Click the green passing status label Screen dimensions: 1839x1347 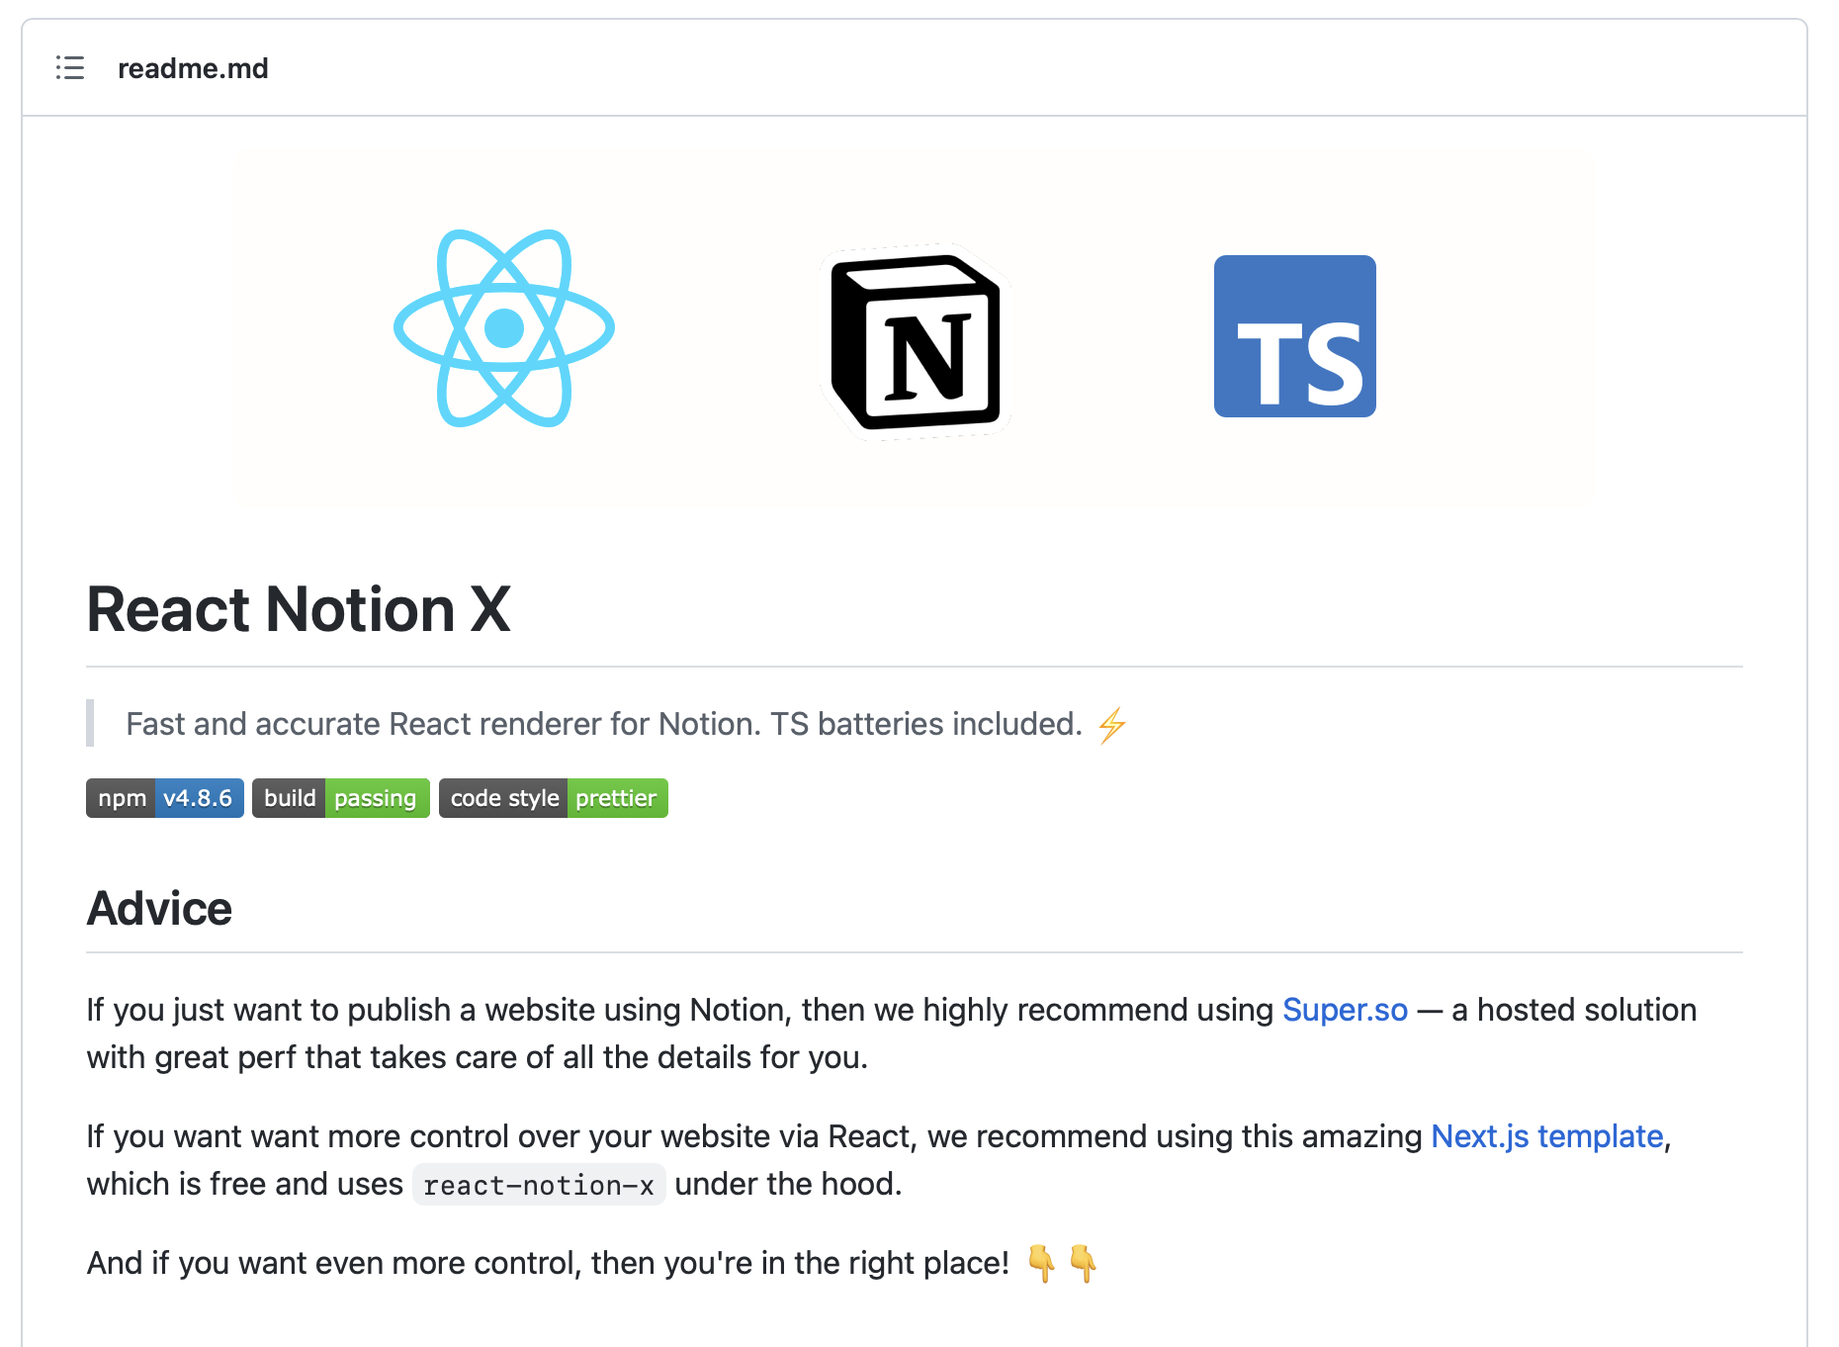(377, 798)
